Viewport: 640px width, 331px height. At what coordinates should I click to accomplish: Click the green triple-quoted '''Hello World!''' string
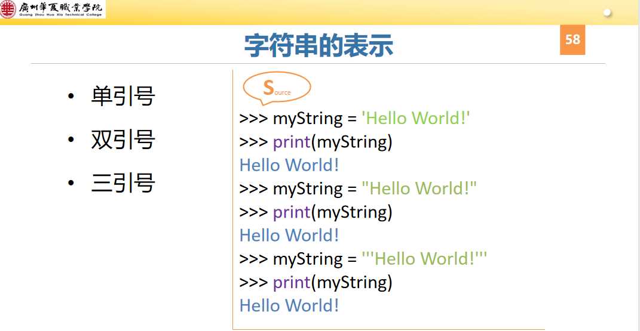[425, 259]
